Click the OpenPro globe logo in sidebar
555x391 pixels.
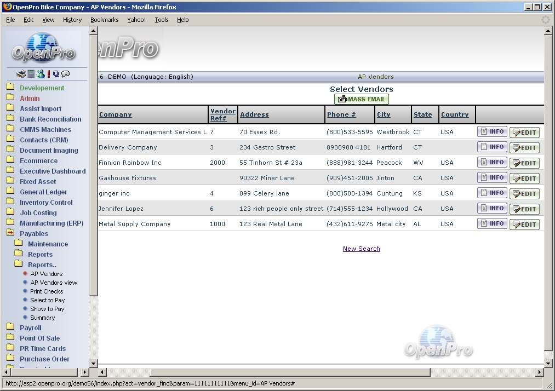44,47
